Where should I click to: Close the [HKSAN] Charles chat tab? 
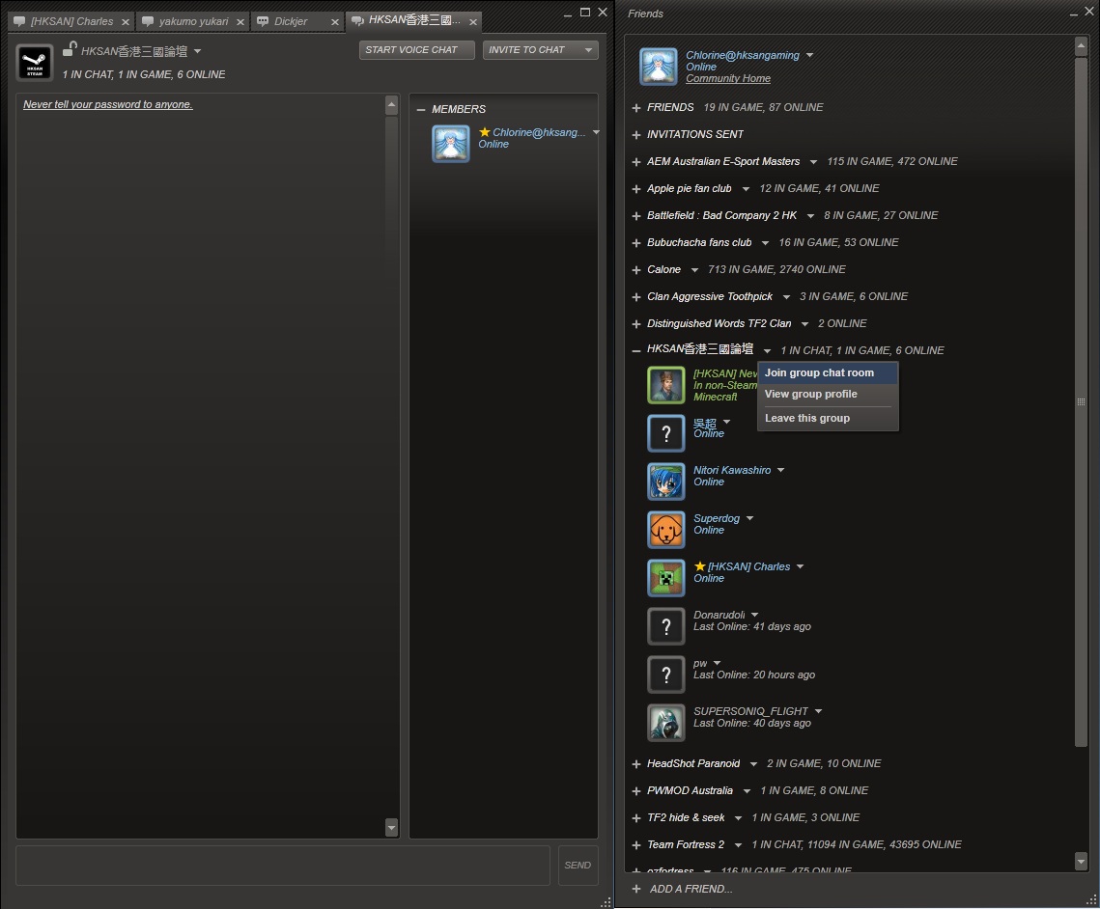126,22
